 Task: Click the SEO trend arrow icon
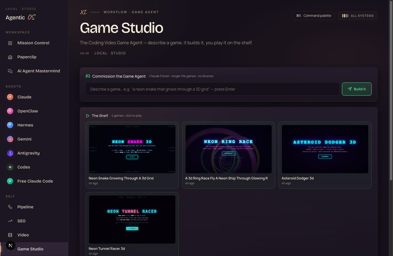10,221
